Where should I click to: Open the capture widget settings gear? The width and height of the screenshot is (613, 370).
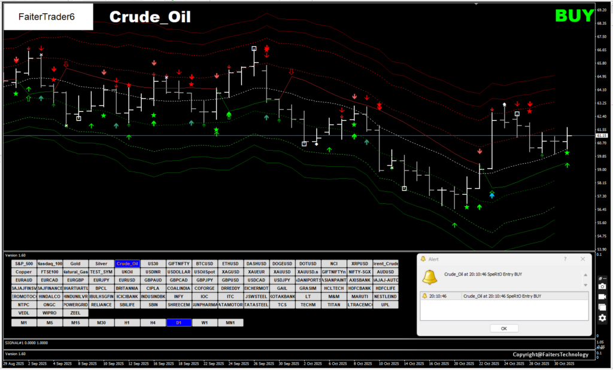click(602, 317)
